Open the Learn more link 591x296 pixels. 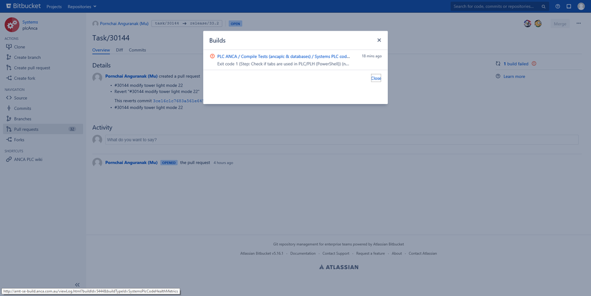[x=514, y=76]
